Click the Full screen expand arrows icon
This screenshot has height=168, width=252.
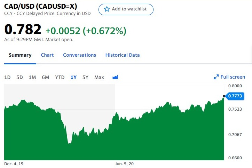[x=216, y=77]
